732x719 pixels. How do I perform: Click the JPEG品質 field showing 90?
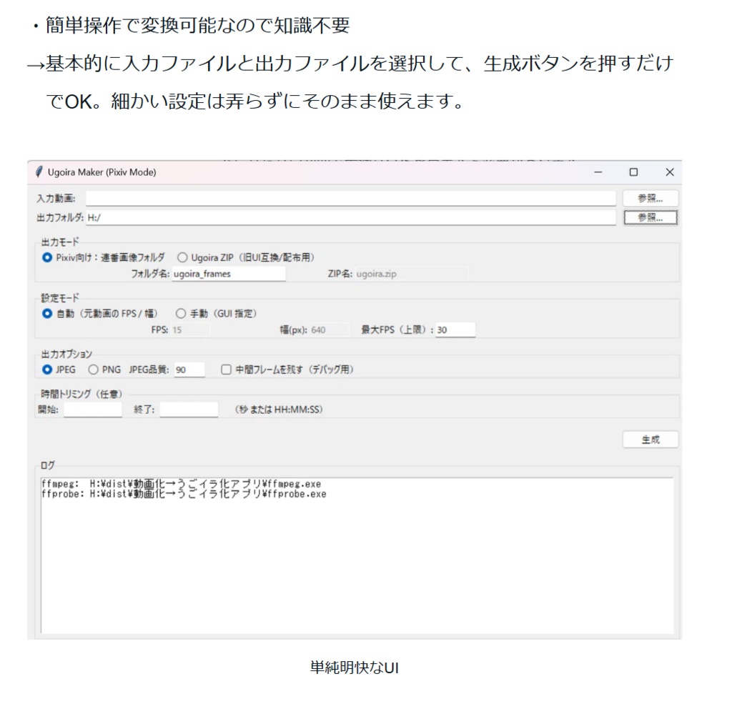click(x=189, y=369)
